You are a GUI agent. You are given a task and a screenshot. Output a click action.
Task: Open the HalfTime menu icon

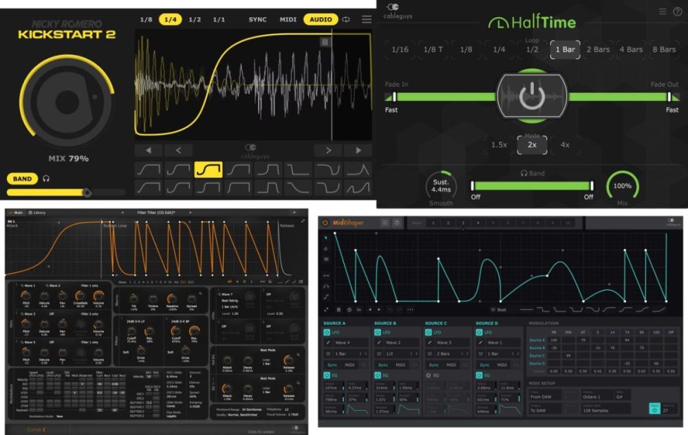coord(663,12)
